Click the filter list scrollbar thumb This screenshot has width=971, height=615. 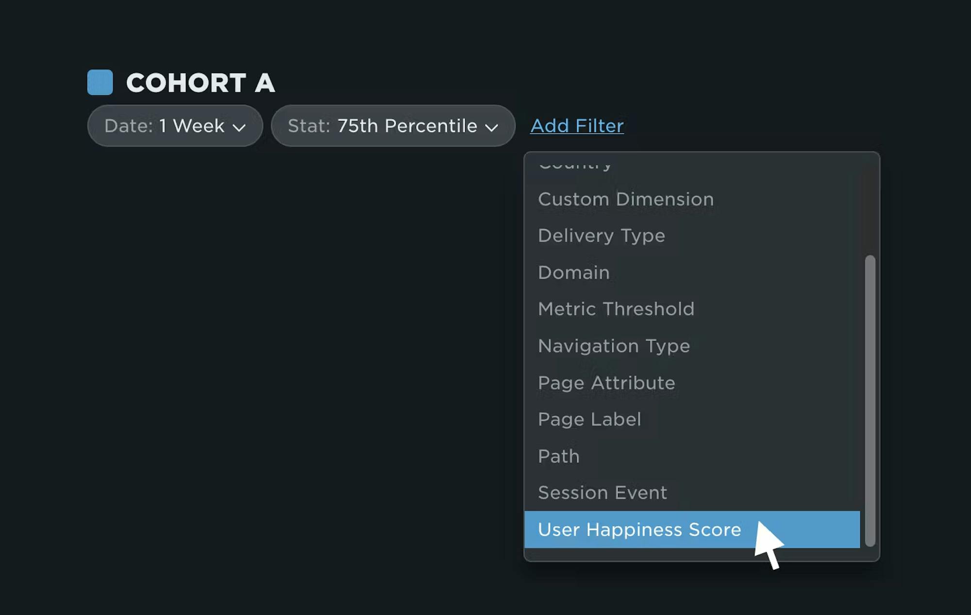tap(870, 400)
